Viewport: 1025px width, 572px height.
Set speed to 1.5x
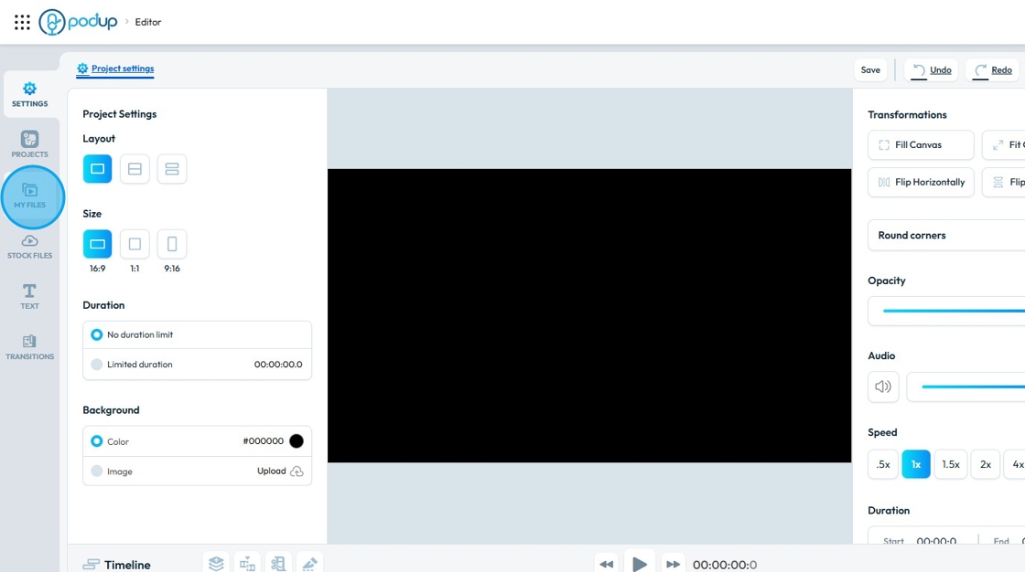click(951, 464)
